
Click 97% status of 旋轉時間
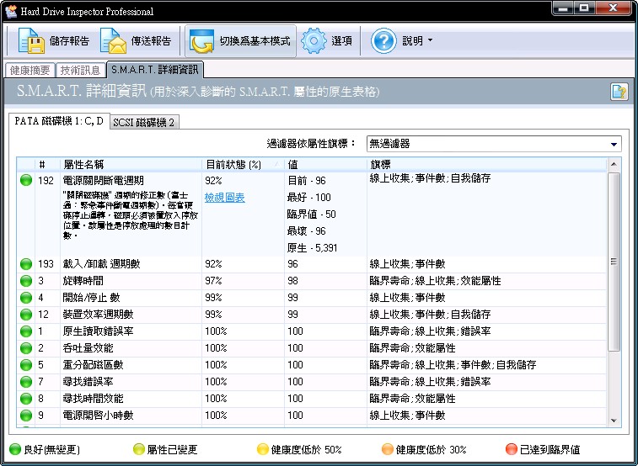[213, 281]
